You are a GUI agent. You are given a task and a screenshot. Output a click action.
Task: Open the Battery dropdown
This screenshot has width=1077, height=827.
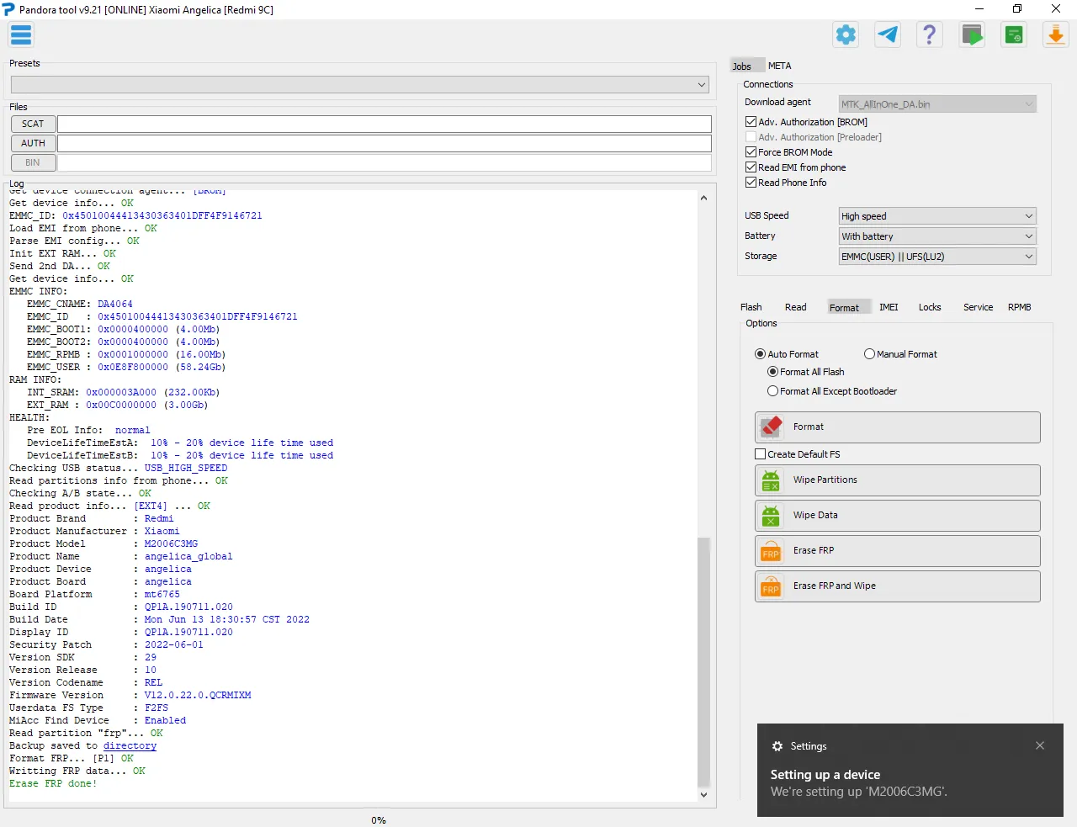point(937,236)
